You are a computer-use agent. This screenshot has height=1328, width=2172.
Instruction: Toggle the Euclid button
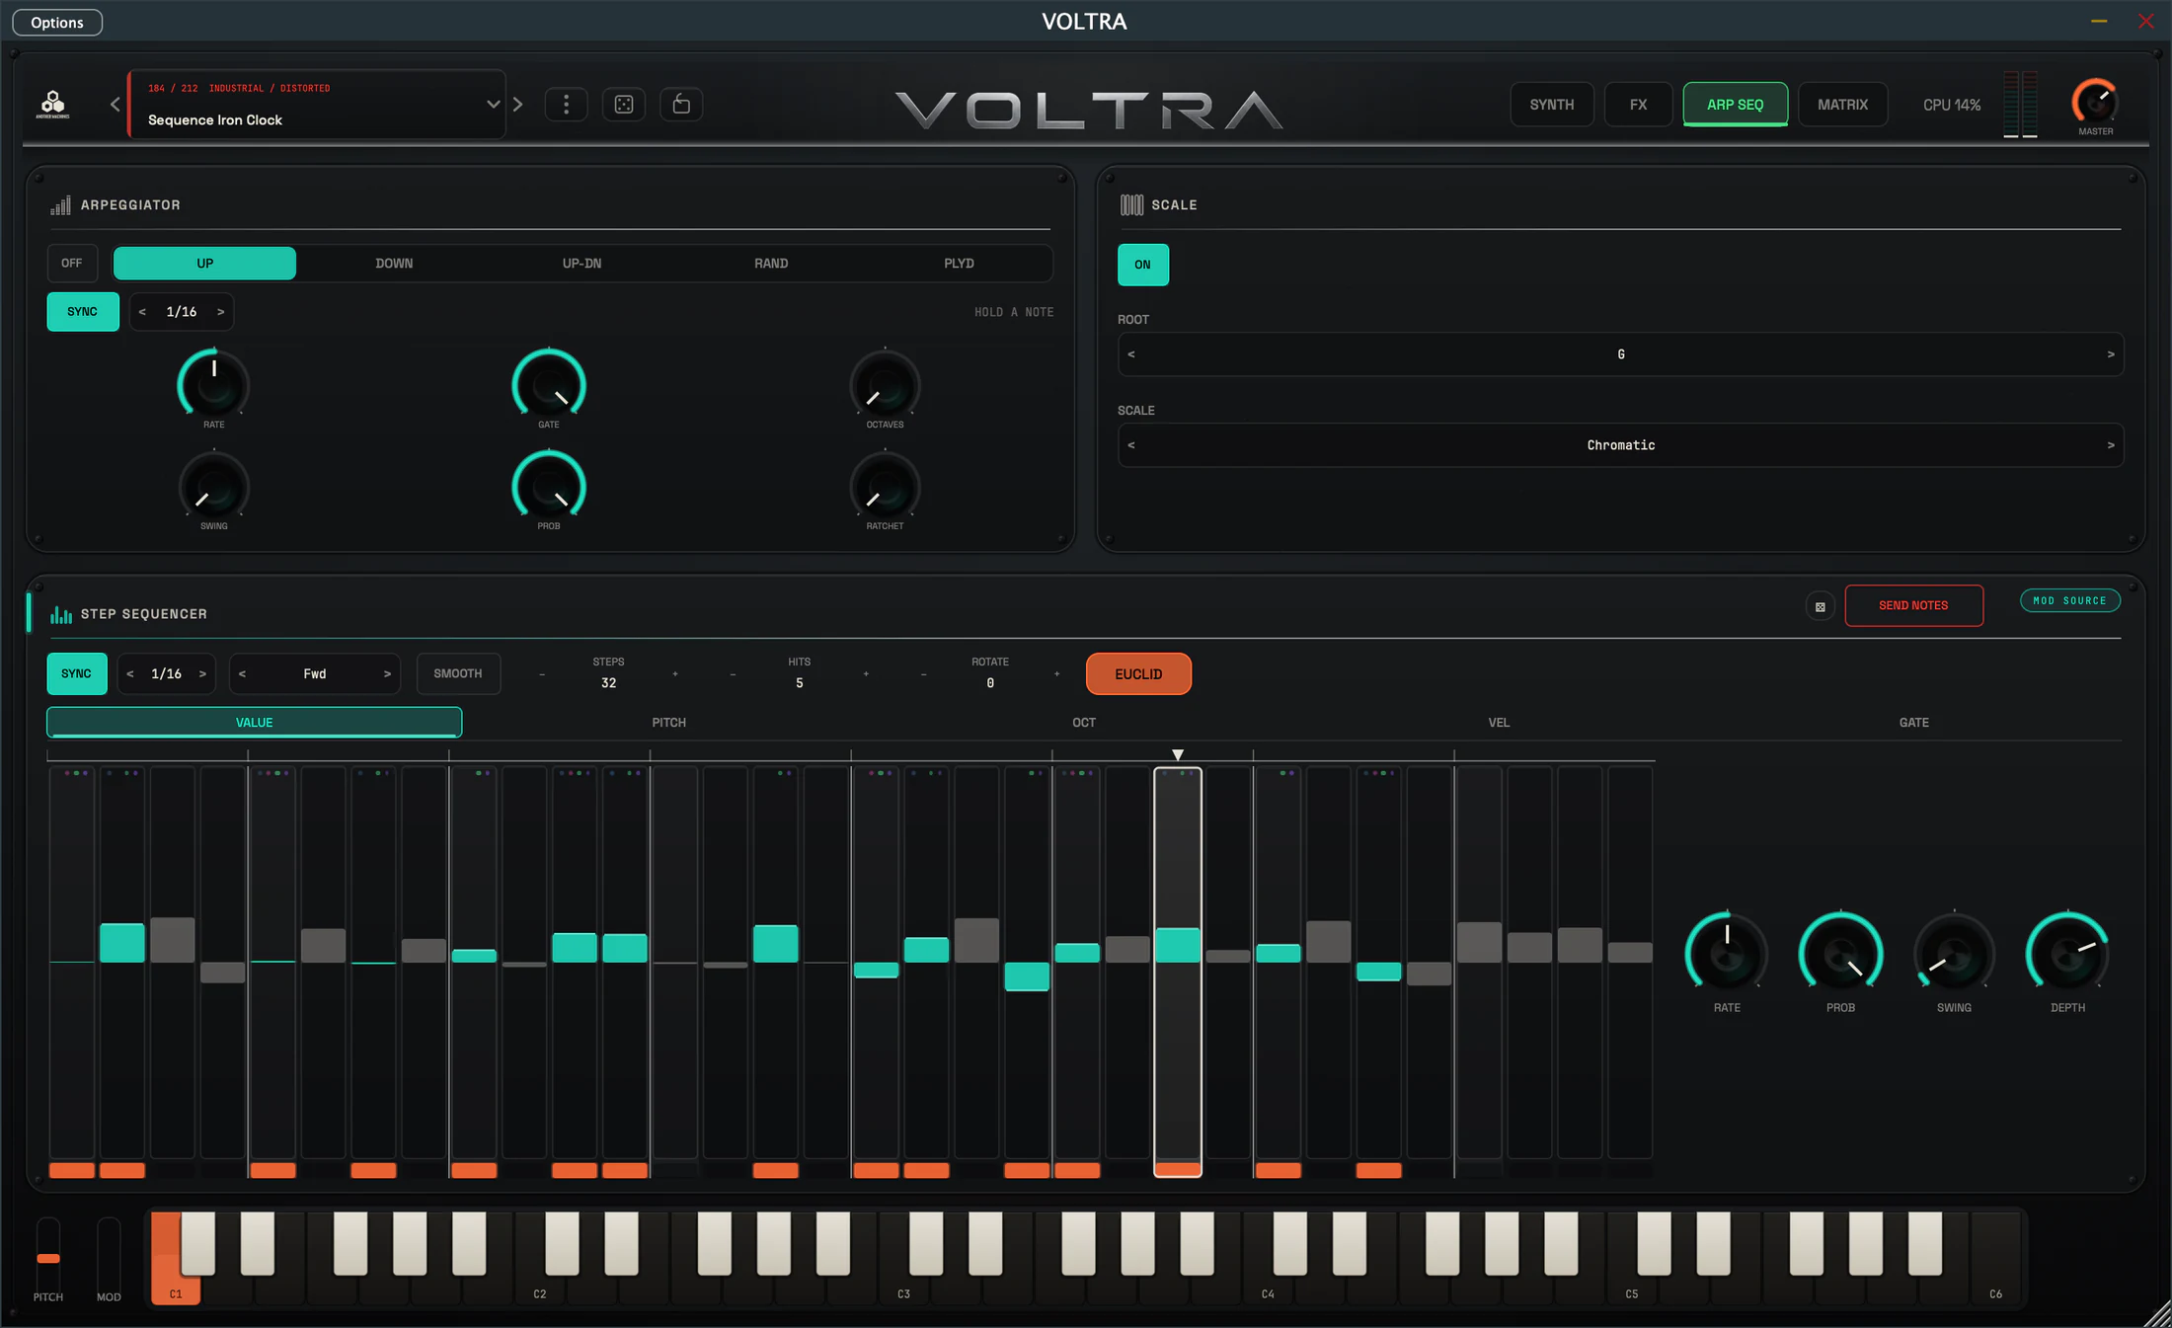(1138, 674)
